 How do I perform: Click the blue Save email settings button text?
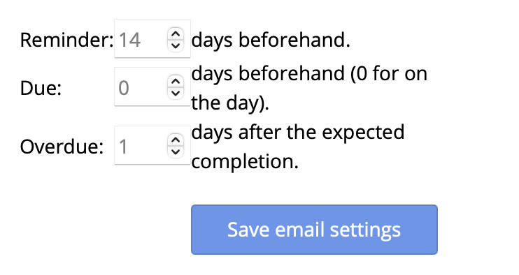point(314,230)
